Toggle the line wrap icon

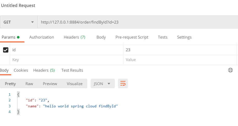click(123, 83)
